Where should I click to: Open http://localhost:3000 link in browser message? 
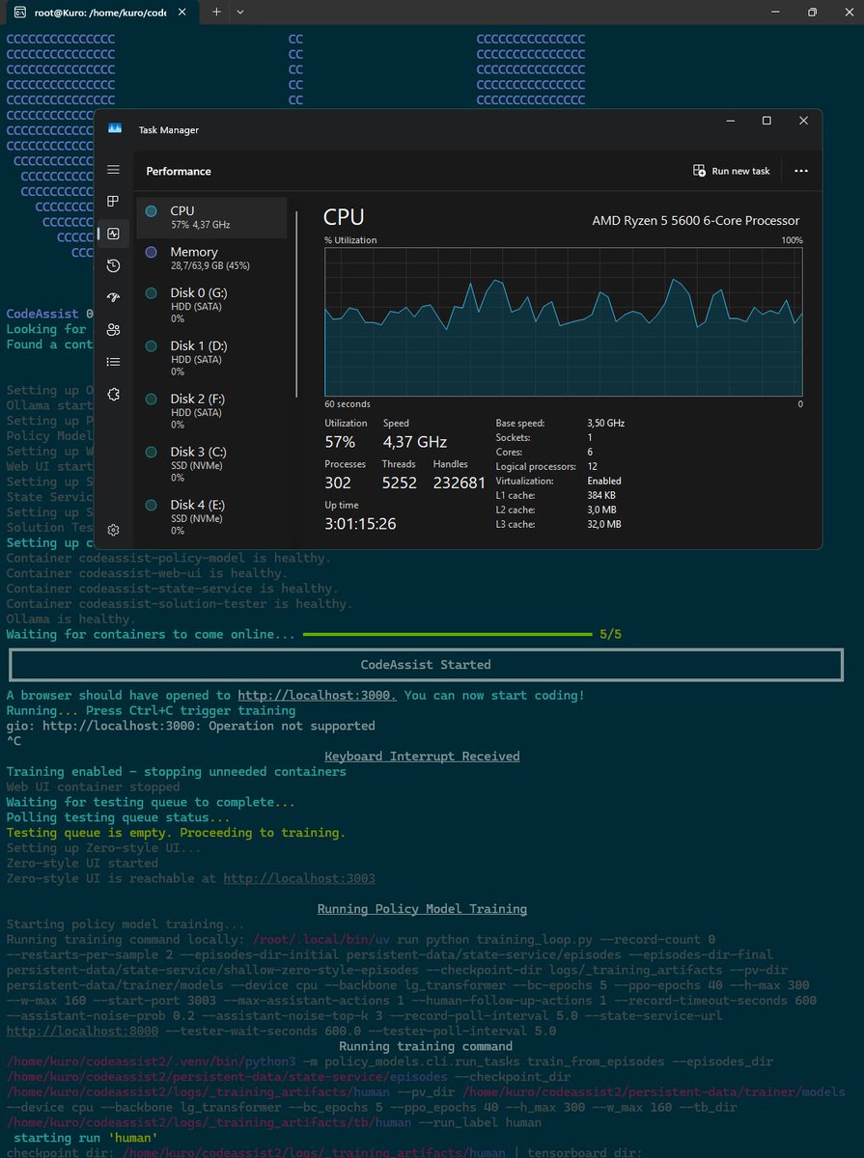click(x=318, y=695)
